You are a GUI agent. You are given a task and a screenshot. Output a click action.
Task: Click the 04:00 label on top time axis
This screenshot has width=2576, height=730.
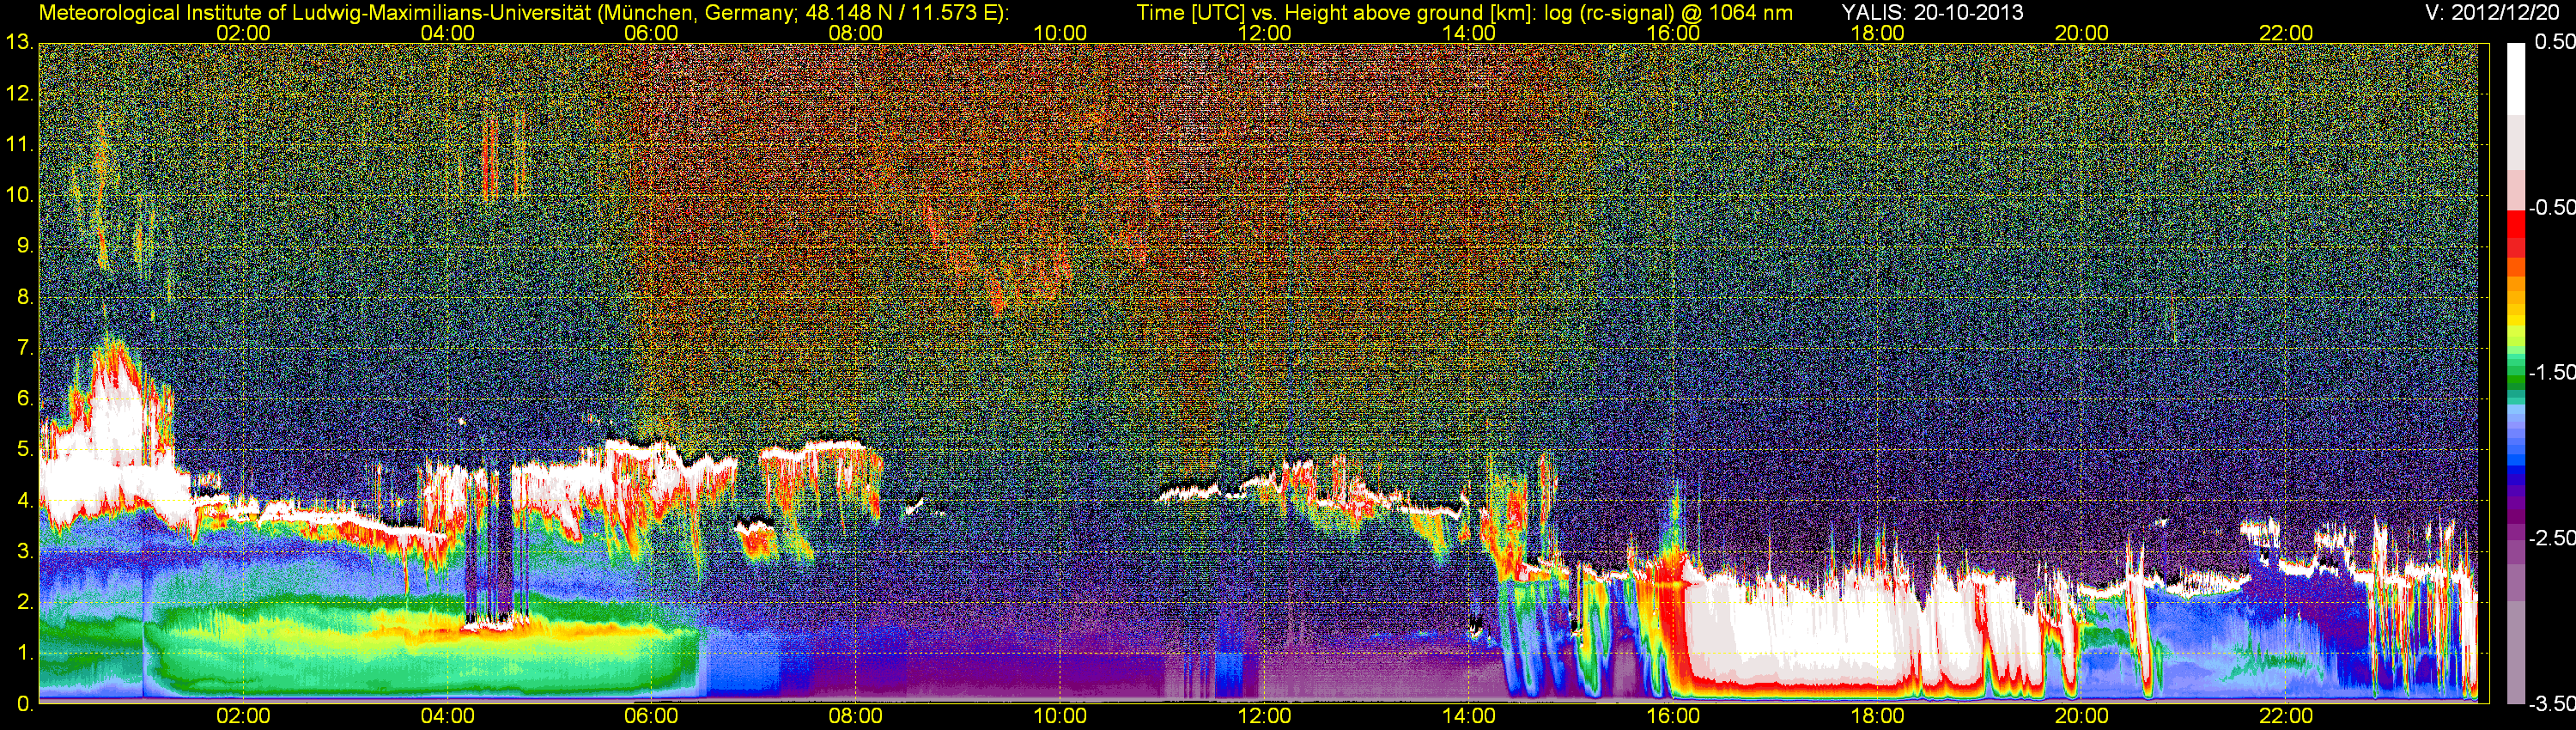(447, 32)
